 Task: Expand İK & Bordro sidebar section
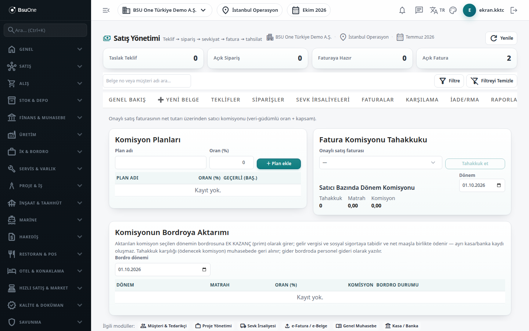click(46, 152)
